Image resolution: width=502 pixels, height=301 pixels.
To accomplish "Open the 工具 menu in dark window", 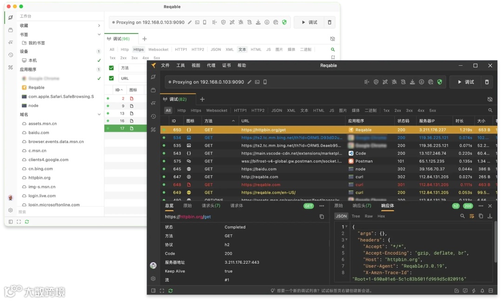I will click(x=180, y=66).
